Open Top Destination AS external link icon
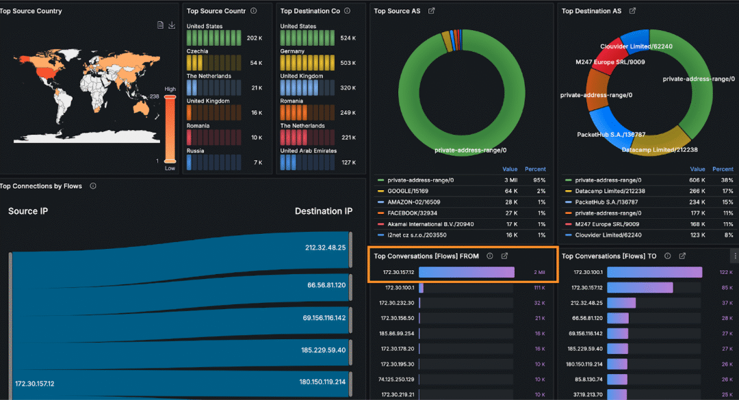This screenshot has width=739, height=400. point(632,11)
